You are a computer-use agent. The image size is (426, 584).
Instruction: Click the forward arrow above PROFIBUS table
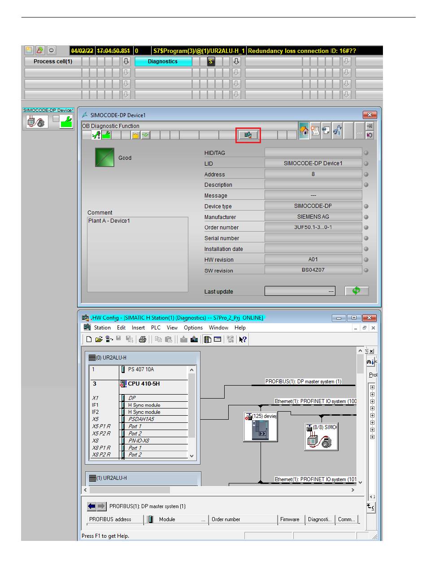tap(101, 506)
